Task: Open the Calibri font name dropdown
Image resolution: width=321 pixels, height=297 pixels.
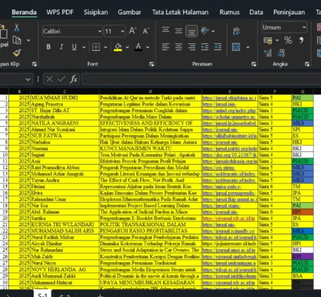Action: (x=72, y=31)
